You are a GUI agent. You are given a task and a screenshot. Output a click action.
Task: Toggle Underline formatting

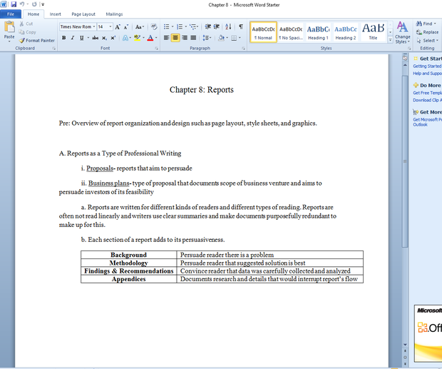pyautogui.click(x=81, y=38)
